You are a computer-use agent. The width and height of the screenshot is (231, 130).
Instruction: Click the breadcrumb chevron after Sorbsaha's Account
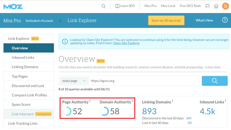(x=60, y=20)
